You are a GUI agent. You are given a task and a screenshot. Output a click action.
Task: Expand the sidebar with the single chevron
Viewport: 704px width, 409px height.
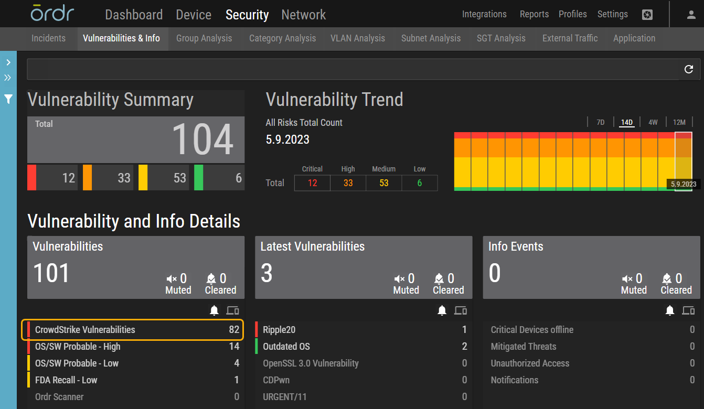(x=8, y=61)
